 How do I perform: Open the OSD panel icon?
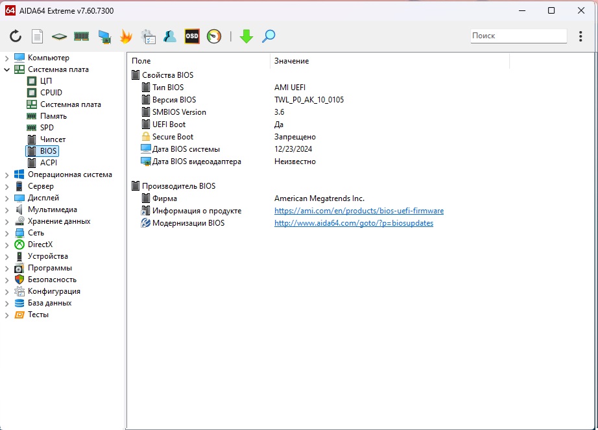click(192, 36)
